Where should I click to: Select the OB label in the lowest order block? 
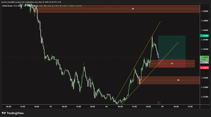click(178, 80)
